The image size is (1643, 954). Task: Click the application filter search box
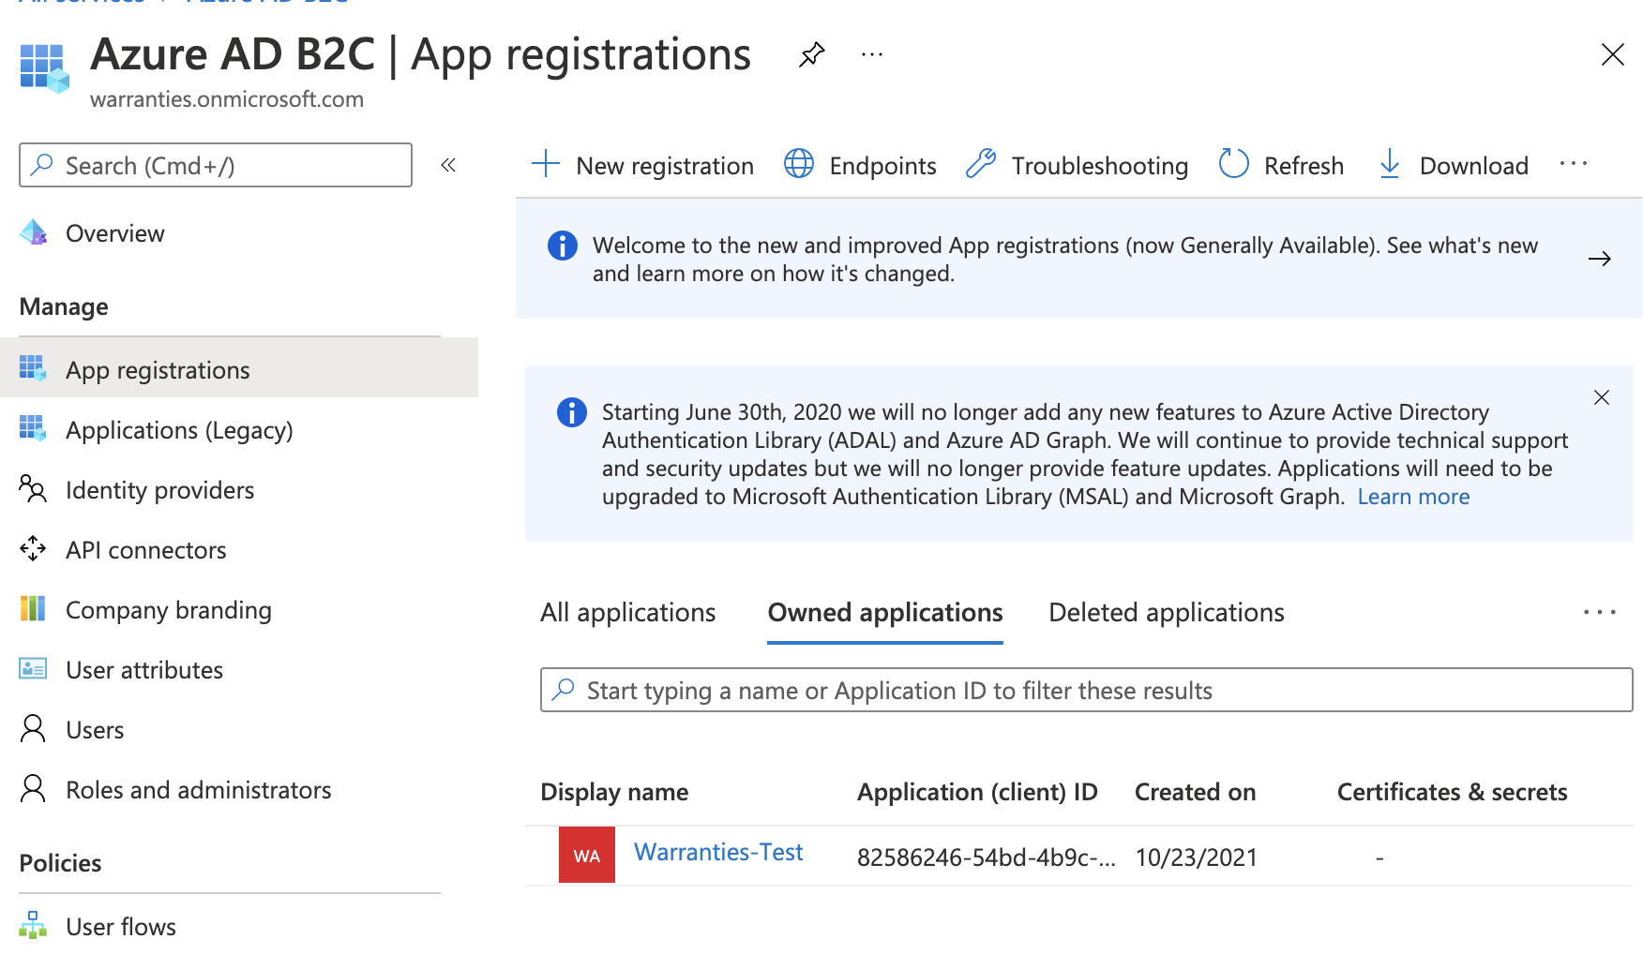[1087, 690]
